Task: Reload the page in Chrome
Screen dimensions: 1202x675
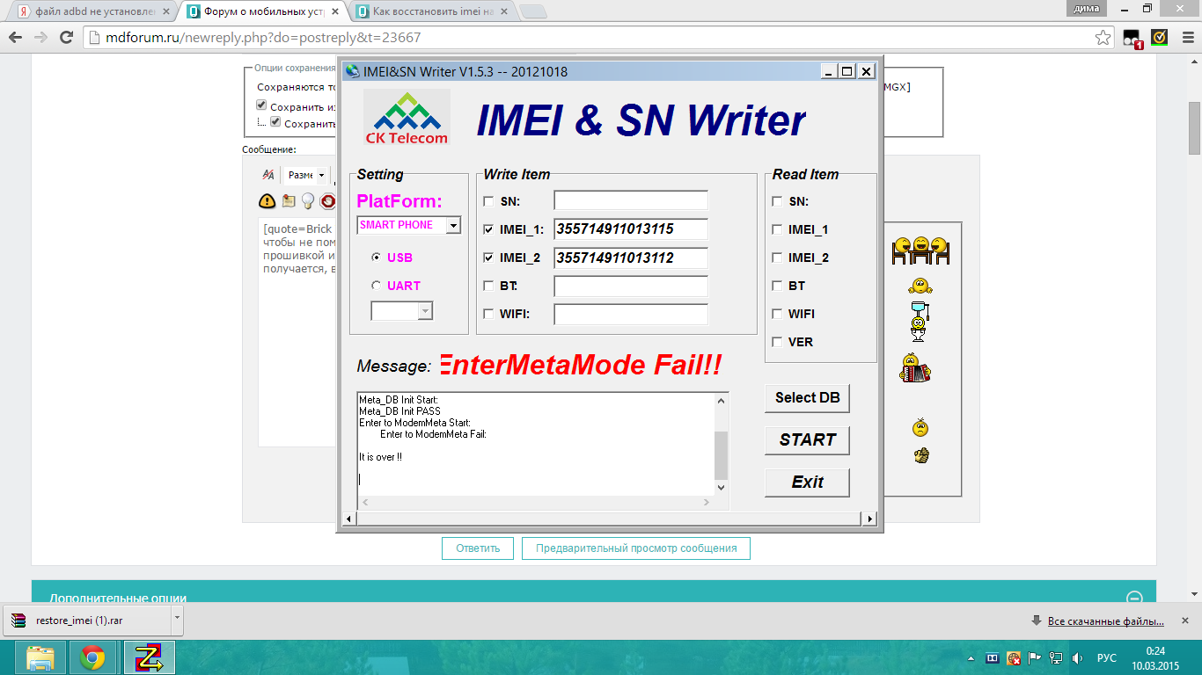Action: 66,38
